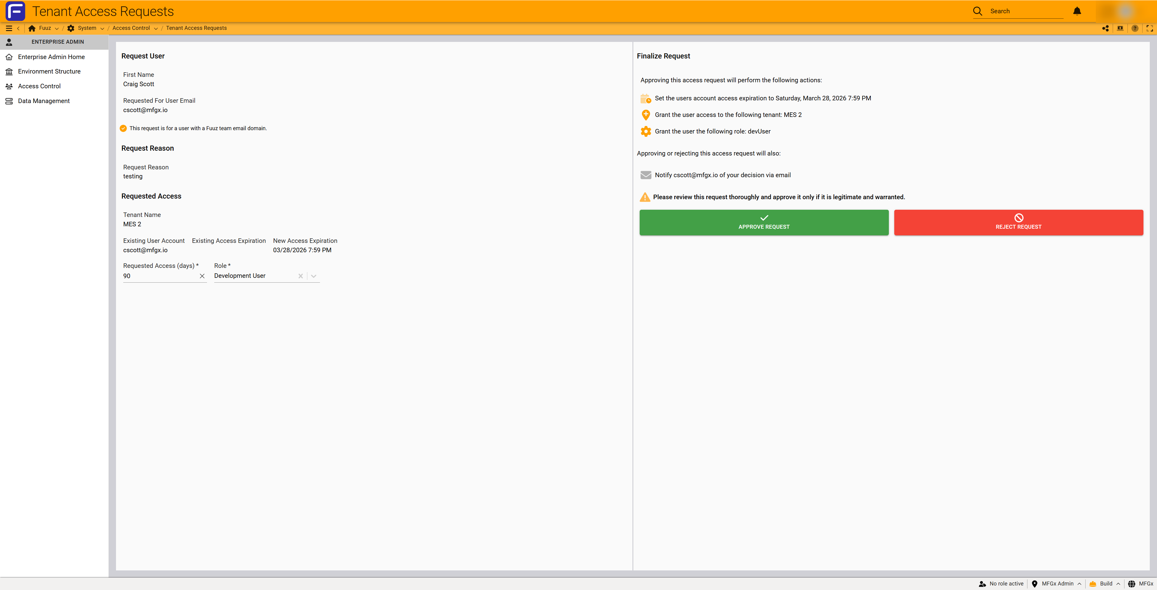Click the First Name value Craig Scott
This screenshot has width=1157, height=590.
click(x=138, y=84)
